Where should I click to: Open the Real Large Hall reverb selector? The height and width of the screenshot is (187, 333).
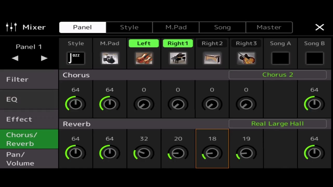click(x=278, y=124)
